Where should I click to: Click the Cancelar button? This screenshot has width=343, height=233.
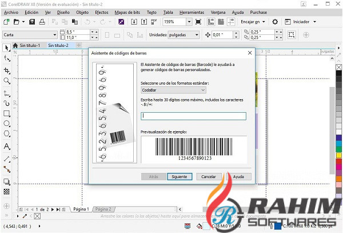[209, 176]
